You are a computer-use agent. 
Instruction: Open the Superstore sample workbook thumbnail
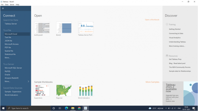42,90
